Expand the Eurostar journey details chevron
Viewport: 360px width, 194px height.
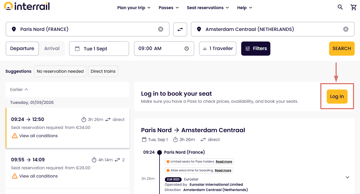tap(347, 177)
